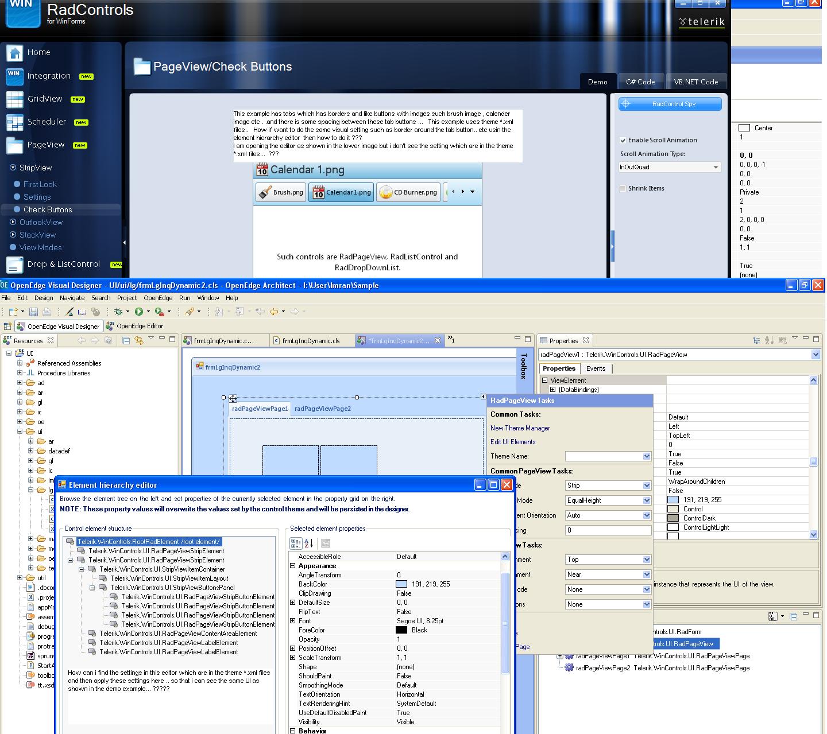This screenshot has width=827, height=734.
Task: Open Home in the RadControls sidebar
Action: click(x=38, y=52)
